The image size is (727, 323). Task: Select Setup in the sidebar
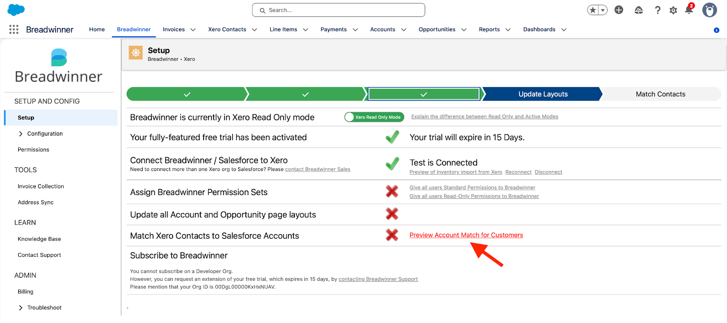[x=61, y=117]
